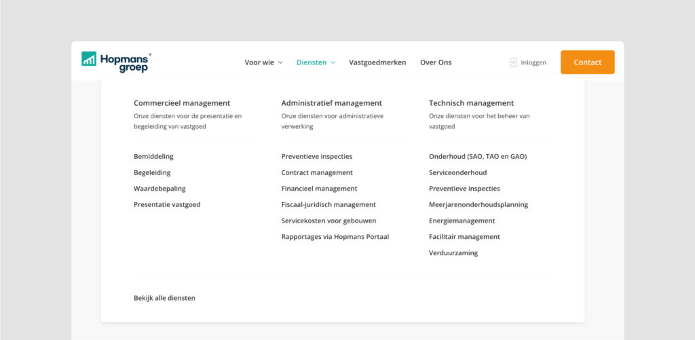Choose Bemiddeling under Commercieel management

point(153,156)
